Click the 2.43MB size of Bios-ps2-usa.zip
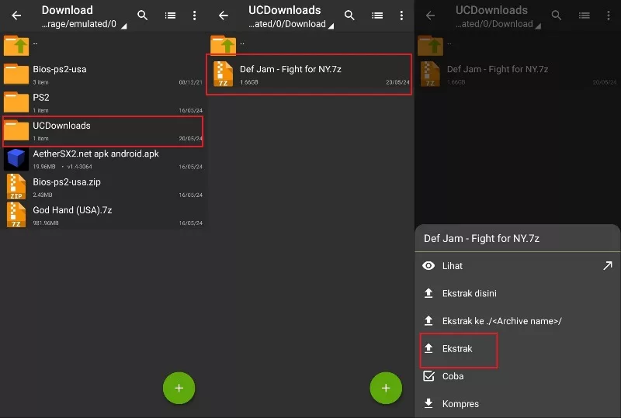The width and height of the screenshot is (621, 418). point(43,195)
